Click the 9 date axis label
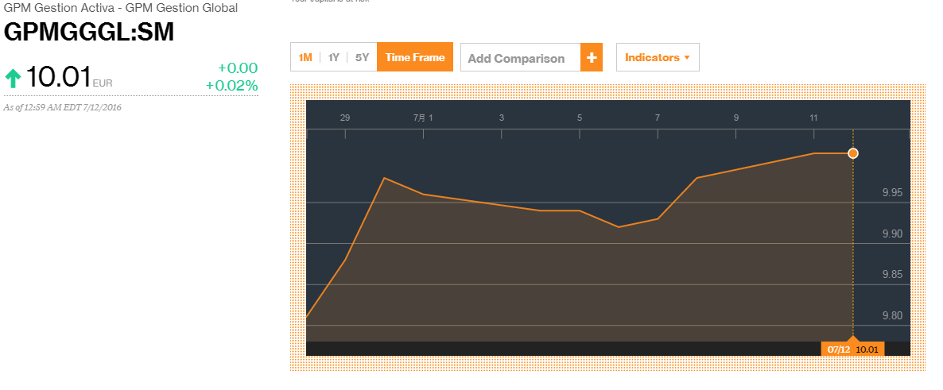The height and width of the screenshot is (390, 943). 735,118
